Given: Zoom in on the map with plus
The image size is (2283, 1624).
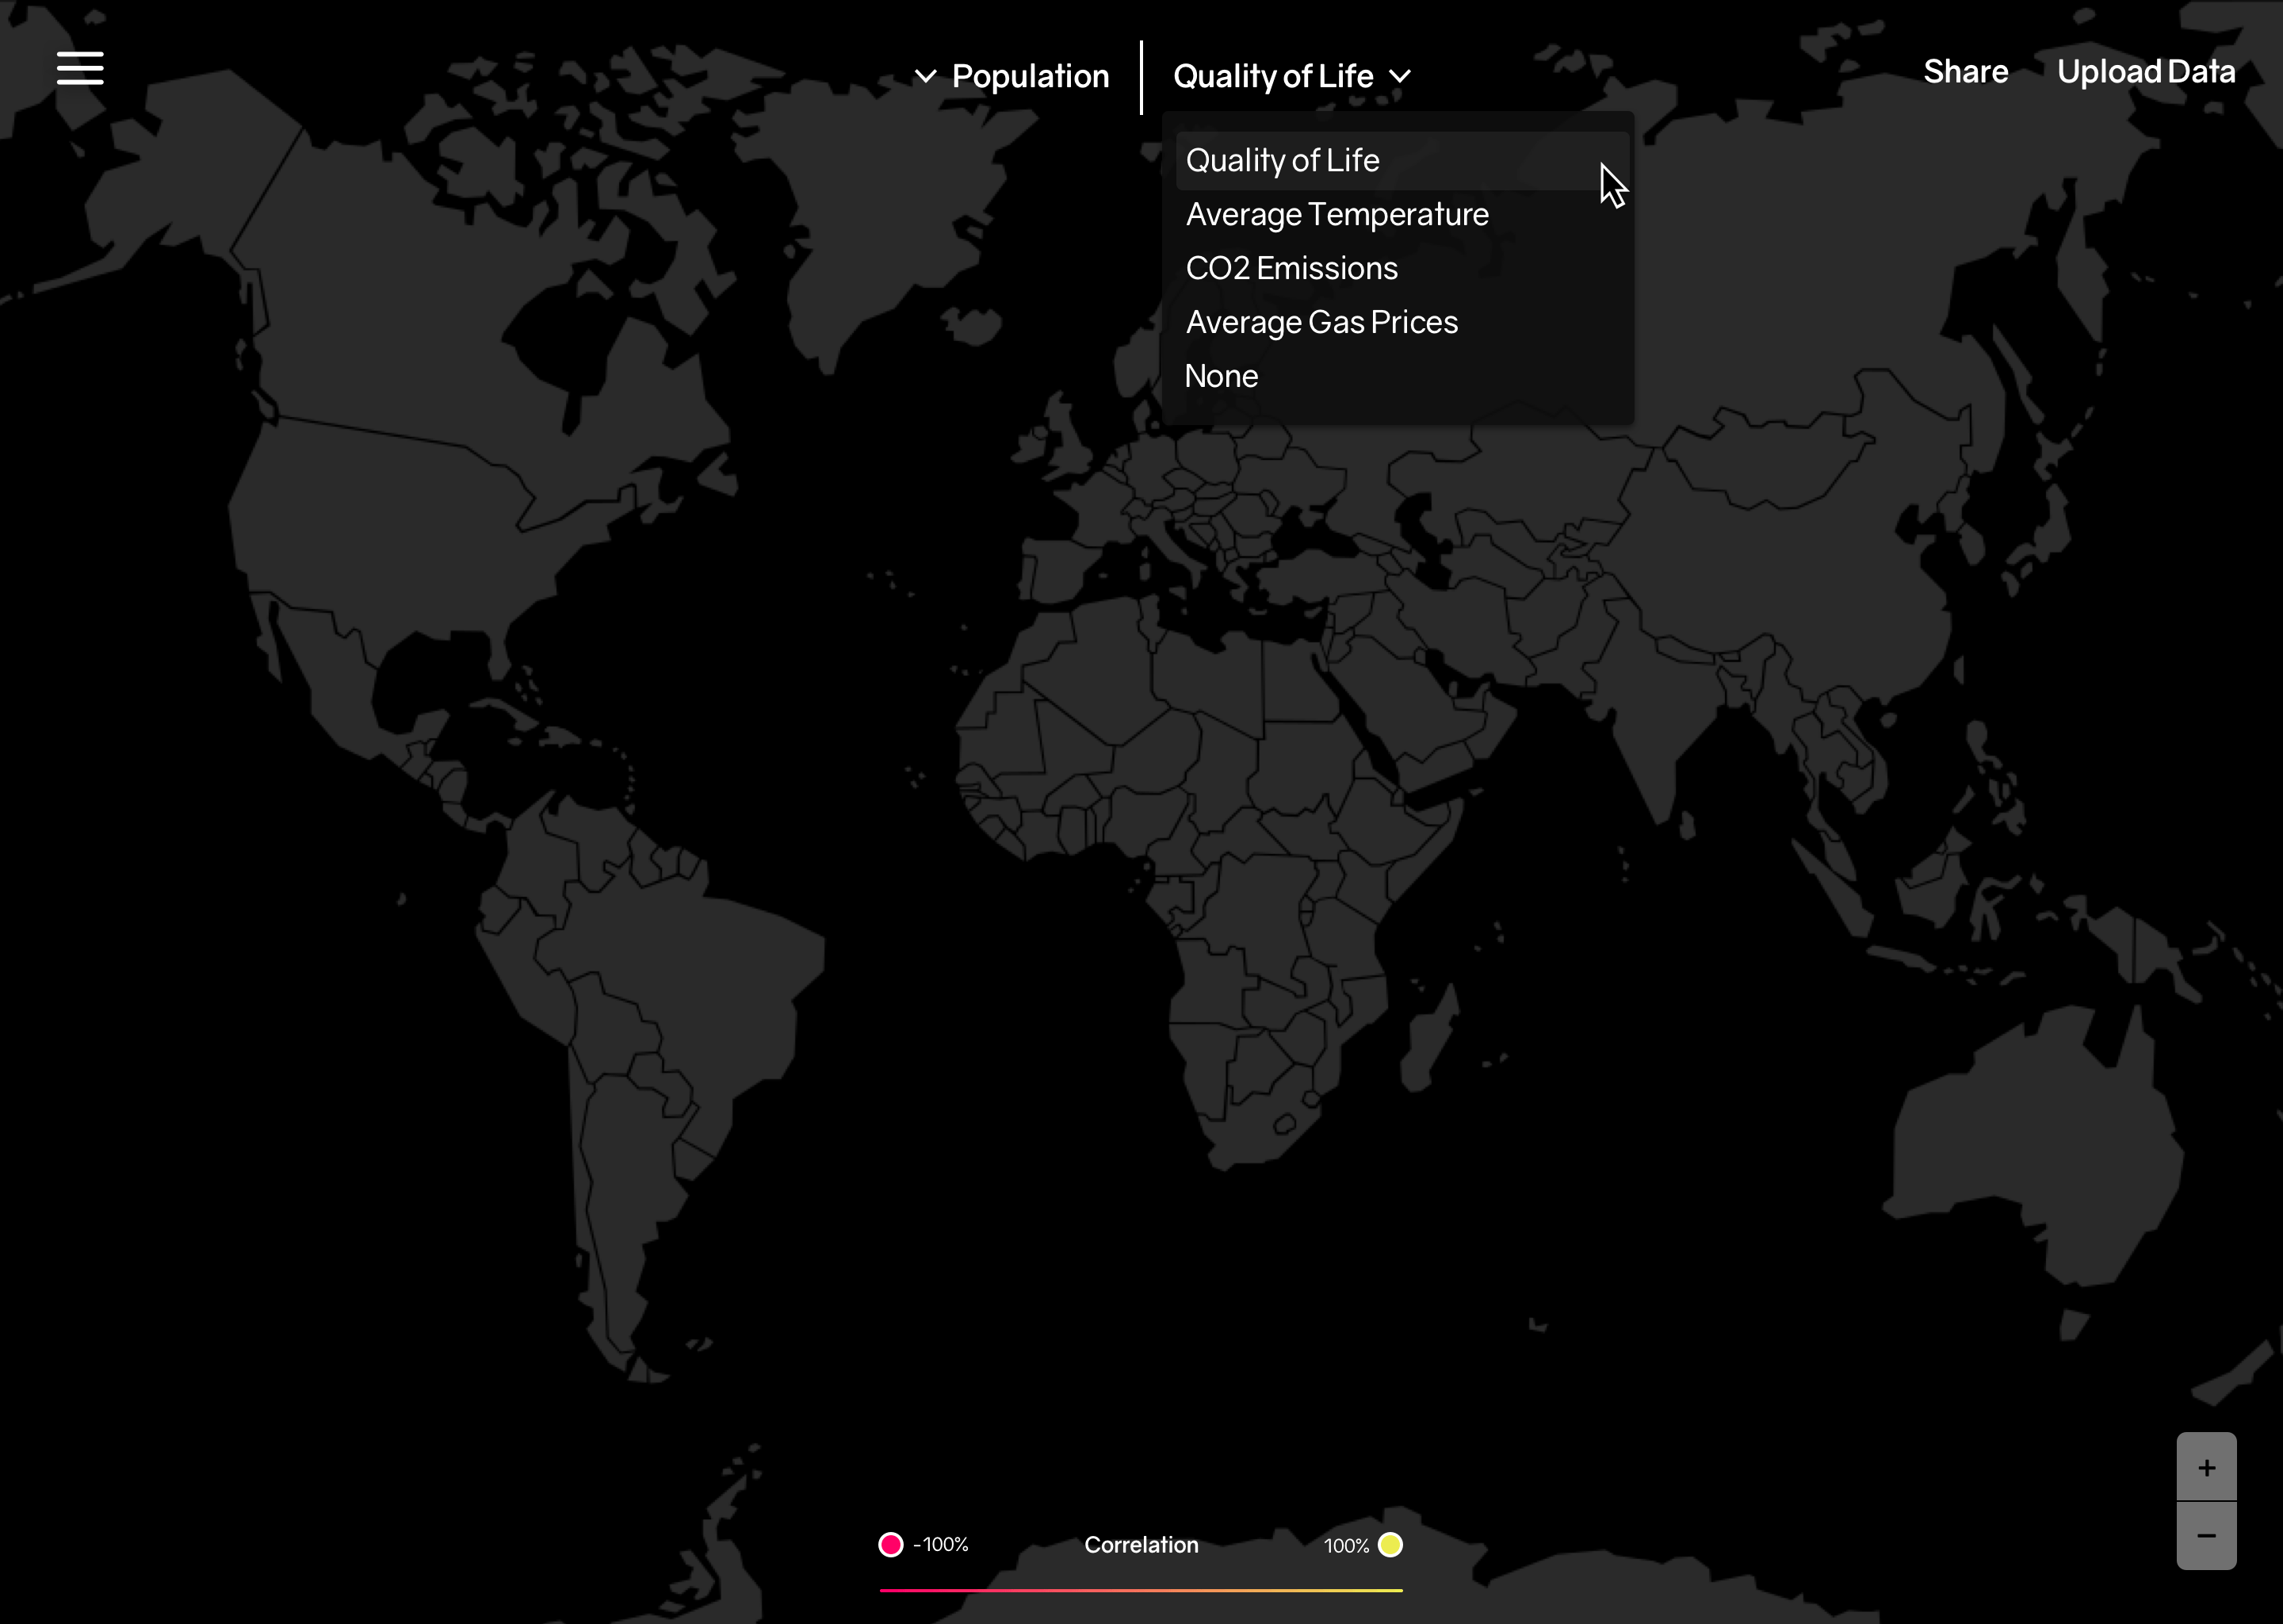Looking at the screenshot, I should [x=2206, y=1467].
